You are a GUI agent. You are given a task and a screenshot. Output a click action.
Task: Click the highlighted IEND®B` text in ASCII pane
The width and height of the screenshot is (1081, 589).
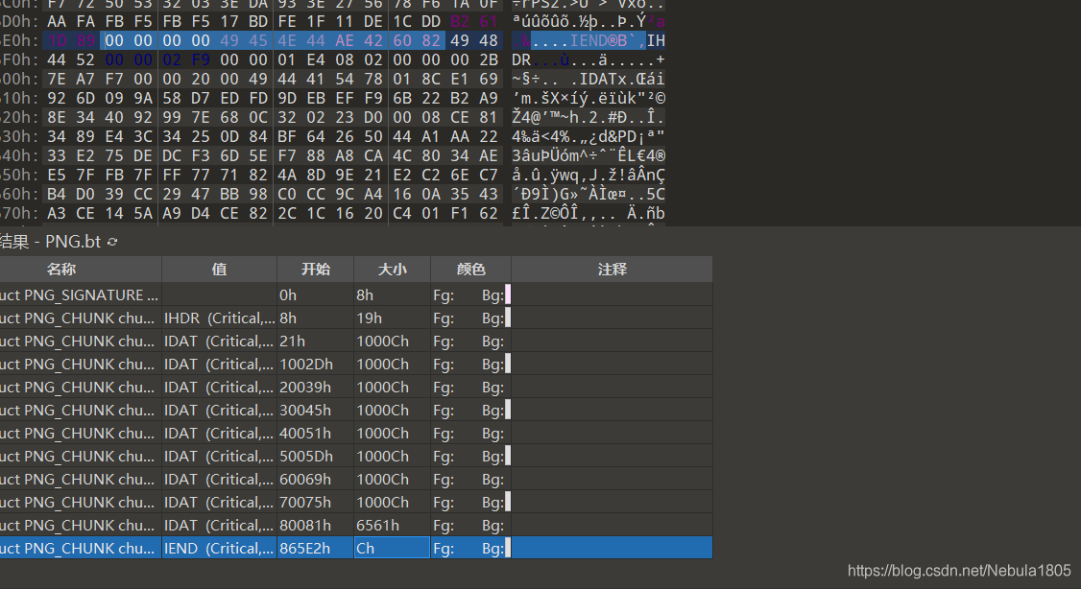607,40
